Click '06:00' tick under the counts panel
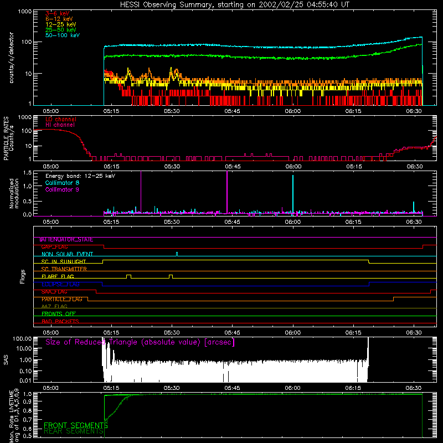This screenshot has width=443, height=443. [293, 111]
